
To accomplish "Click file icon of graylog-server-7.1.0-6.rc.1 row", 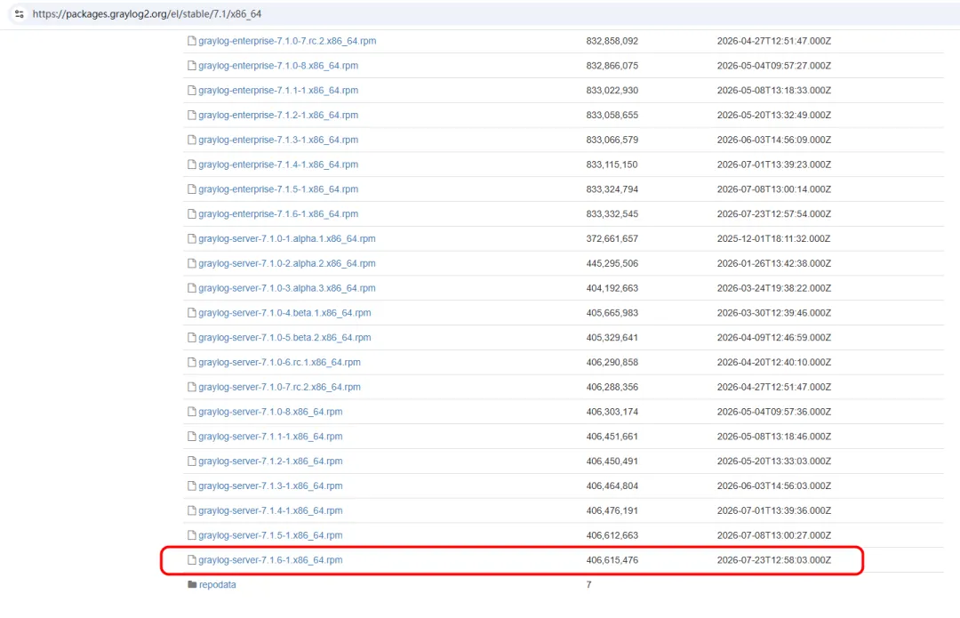I will [x=192, y=362].
